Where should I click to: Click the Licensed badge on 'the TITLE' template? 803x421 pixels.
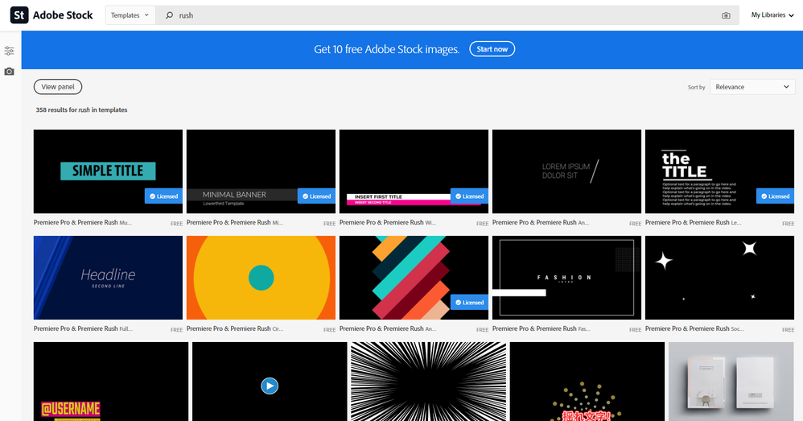click(776, 196)
